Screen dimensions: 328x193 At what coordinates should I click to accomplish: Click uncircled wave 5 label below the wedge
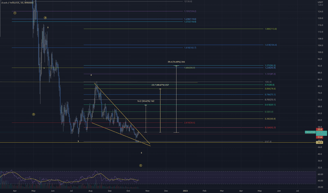tap(141, 153)
